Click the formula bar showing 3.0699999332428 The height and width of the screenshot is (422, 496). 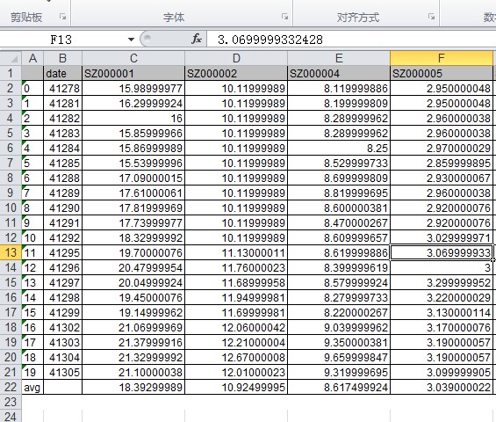tap(351, 40)
